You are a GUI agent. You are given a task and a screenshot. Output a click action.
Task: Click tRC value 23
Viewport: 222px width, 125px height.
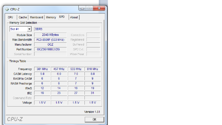coord(59,93)
